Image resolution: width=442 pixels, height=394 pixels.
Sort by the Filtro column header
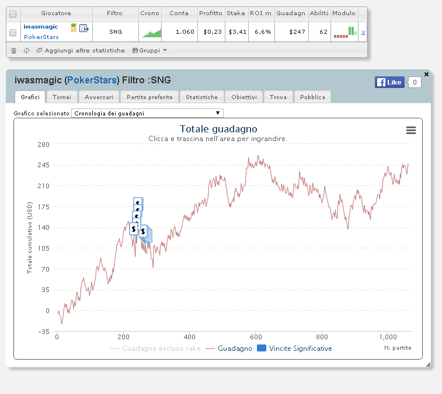click(114, 13)
